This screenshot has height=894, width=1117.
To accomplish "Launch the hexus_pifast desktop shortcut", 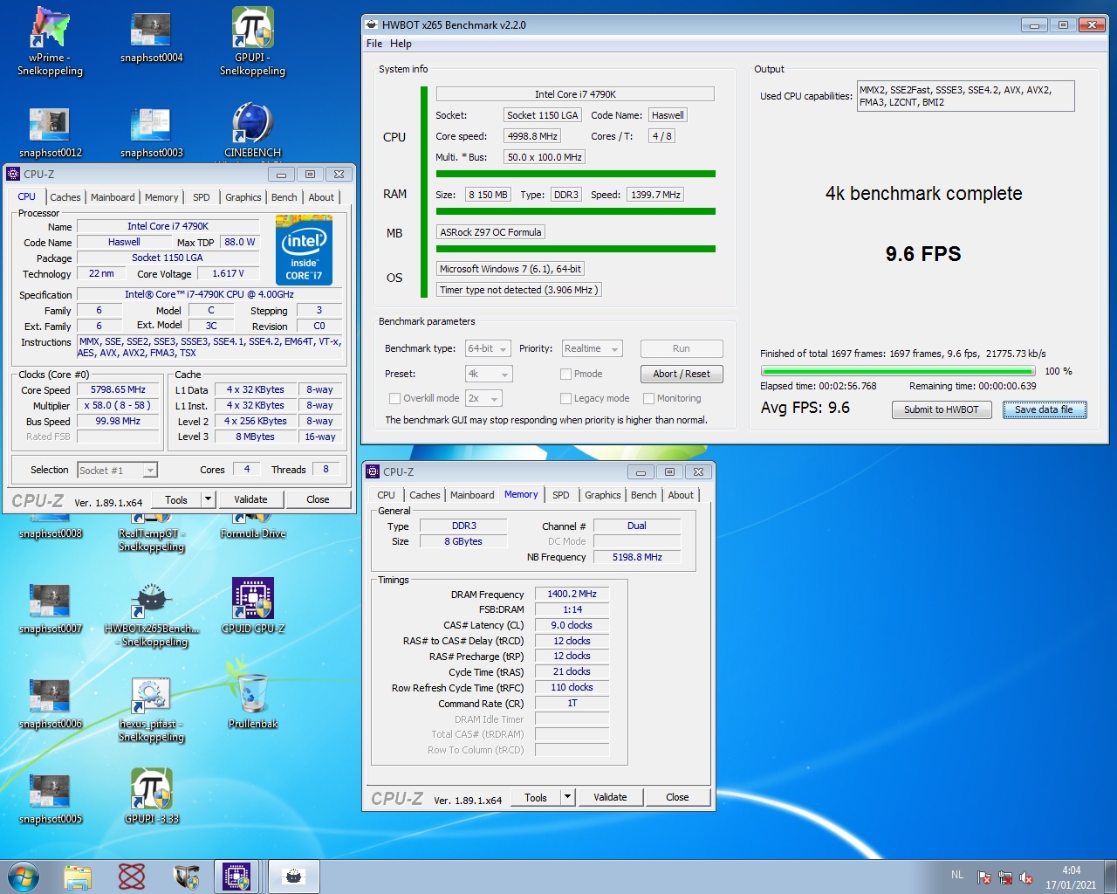I will (151, 710).
